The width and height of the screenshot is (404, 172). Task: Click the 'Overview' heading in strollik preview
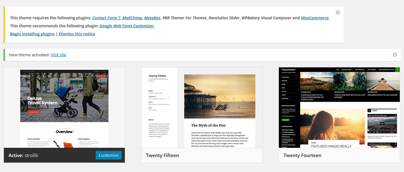pos(64,132)
